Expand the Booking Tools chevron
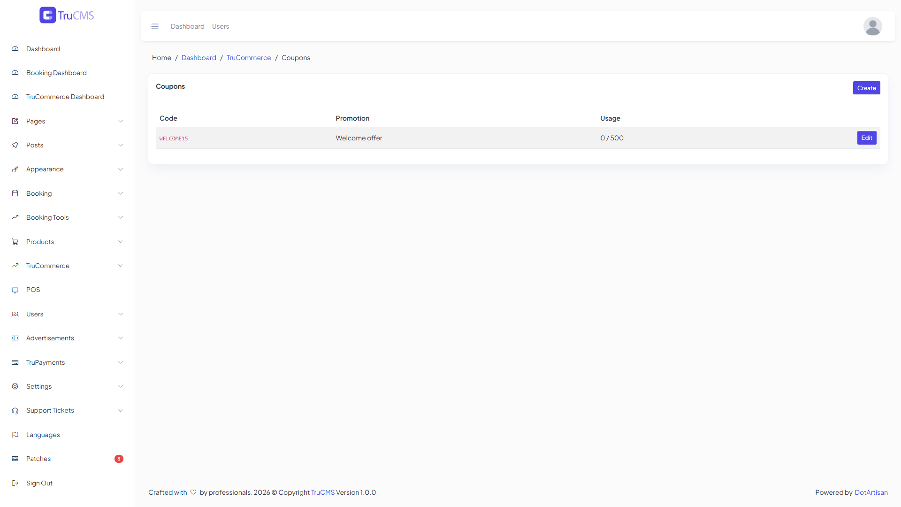Image resolution: width=901 pixels, height=507 pixels. 121,217
